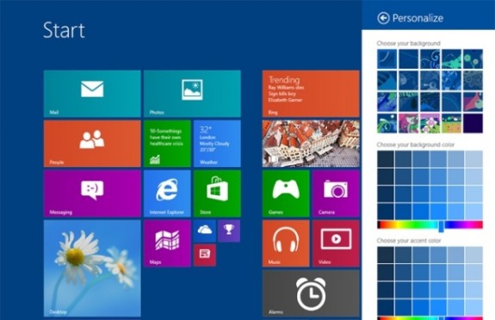Choose the magenta swirl background thumbnail
Image resolution: width=495 pixels, height=320 pixels.
click(409, 123)
